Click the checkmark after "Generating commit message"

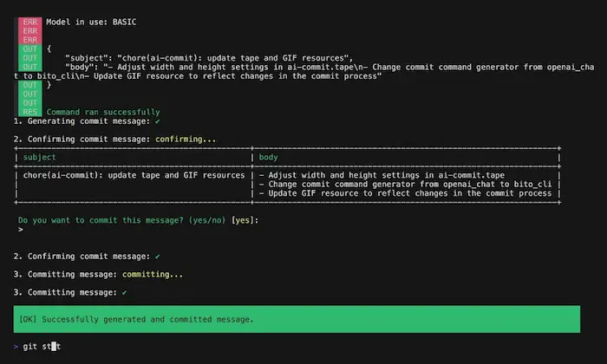click(x=156, y=122)
